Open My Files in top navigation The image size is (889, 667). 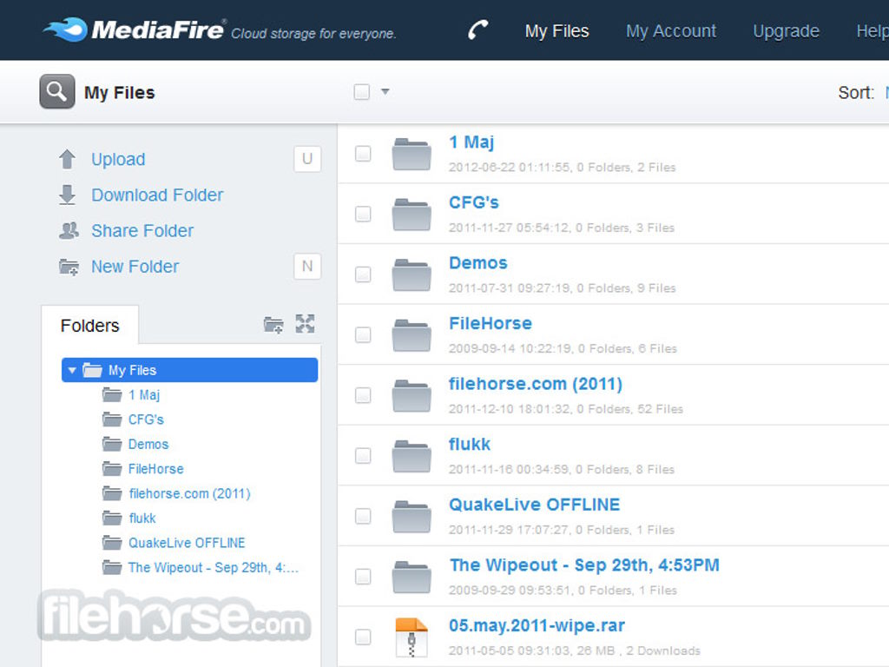click(x=556, y=30)
